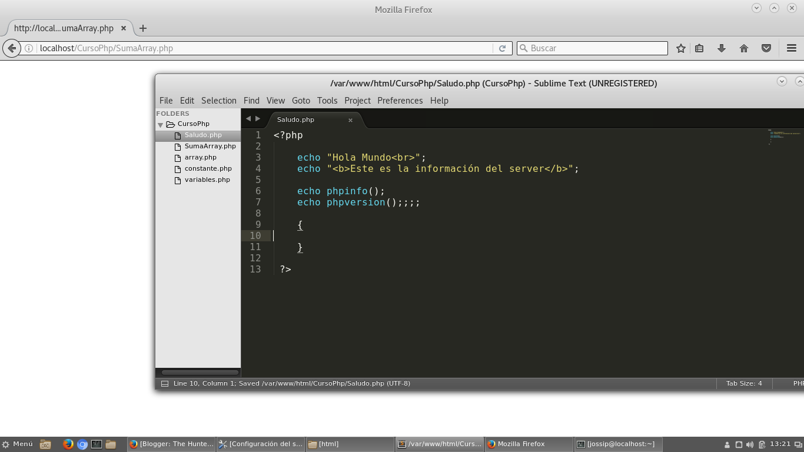804x452 pixels.
Task: Launch terminal from panel launcher
Action: pyautogui.click(x=97, y=444)
